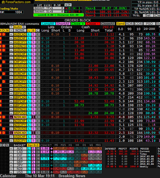Click the CloseAll button

(x=108, y=24)
